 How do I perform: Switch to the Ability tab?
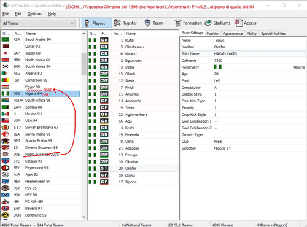252,34
